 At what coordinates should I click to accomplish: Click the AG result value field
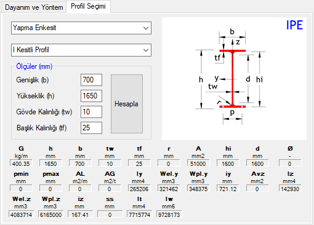point(110,189)
